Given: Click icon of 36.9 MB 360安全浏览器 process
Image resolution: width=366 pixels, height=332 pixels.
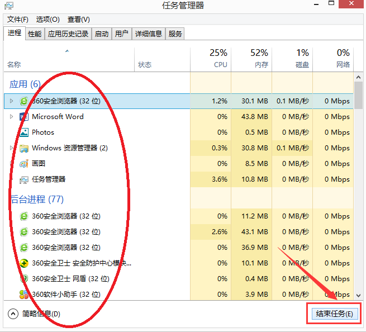Looking at the screenshot, I should (24, 248).
